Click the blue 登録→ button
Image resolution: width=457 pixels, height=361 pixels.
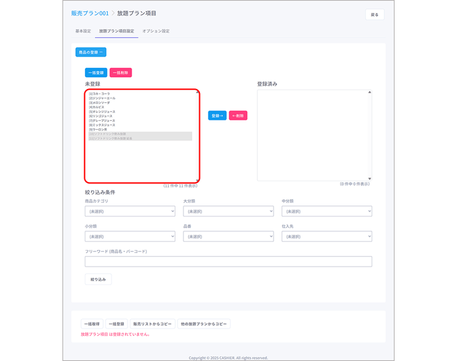217,116
